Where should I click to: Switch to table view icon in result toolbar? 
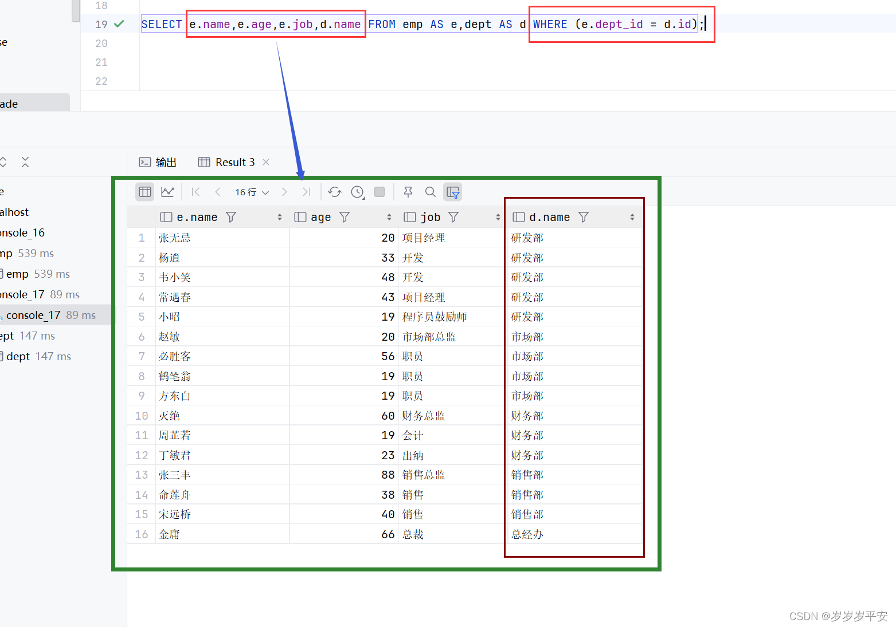point(145,192)
